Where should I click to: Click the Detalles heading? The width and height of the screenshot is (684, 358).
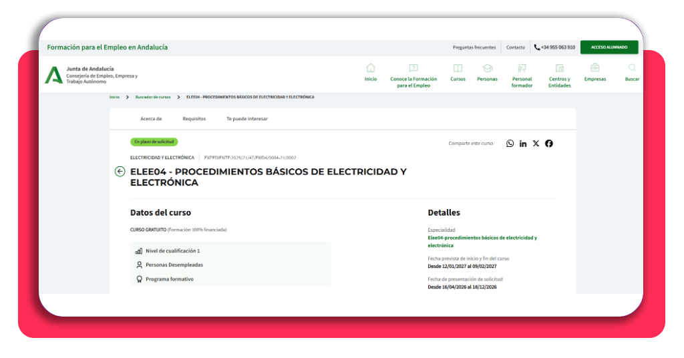coord(444,213)
